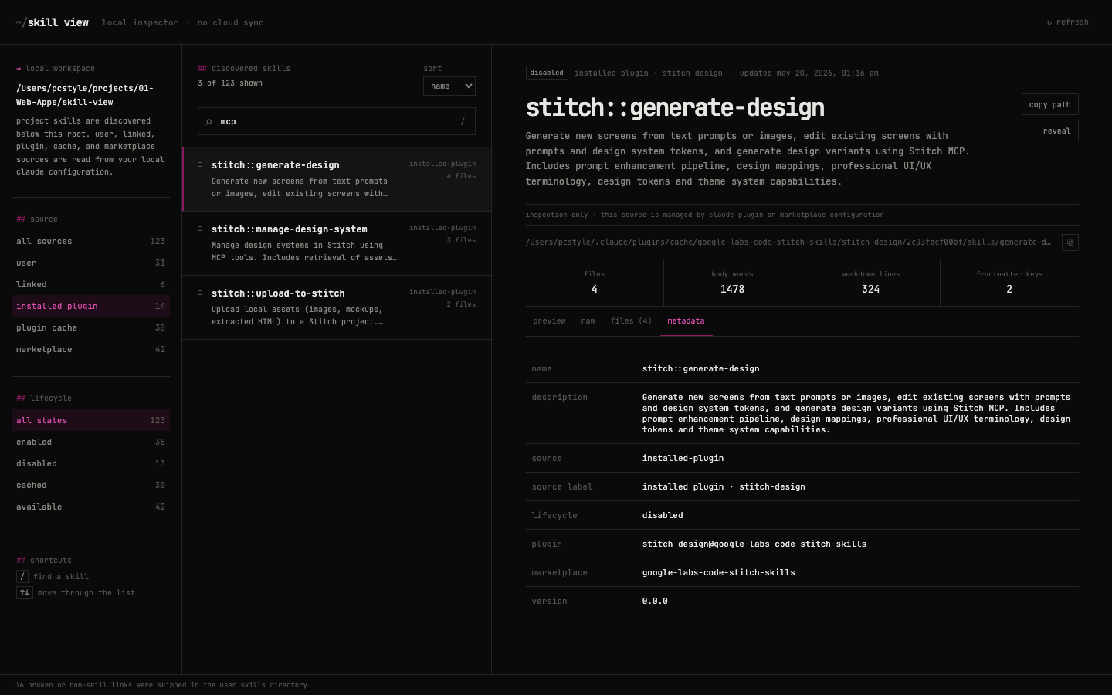Click the copy path button
1112x695 pixels.
click(x=1050, y=104)
